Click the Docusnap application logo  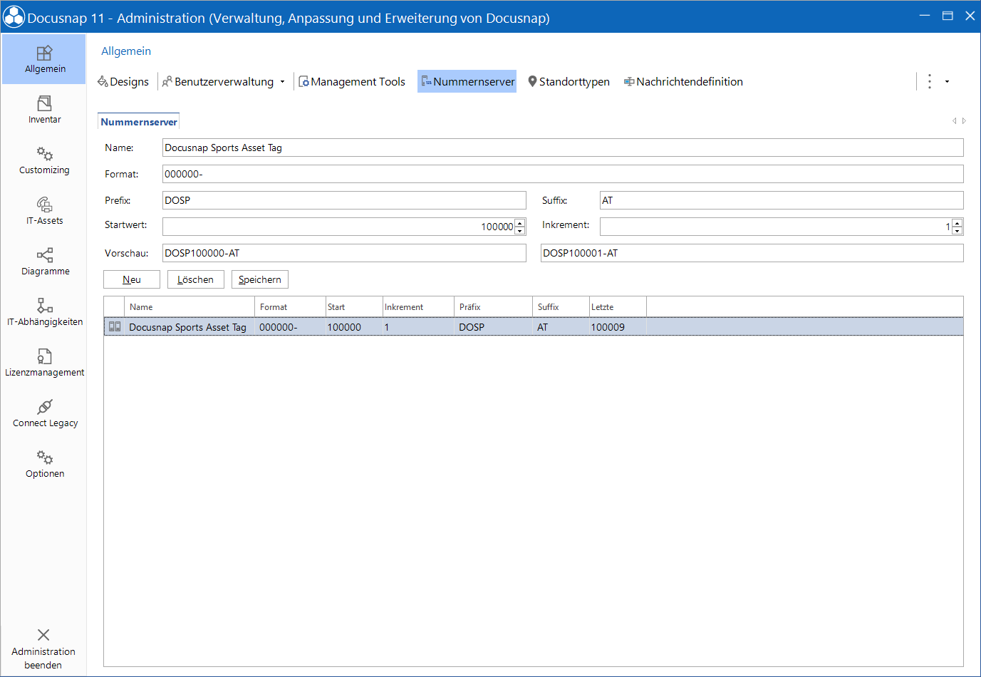pos(14,17)
